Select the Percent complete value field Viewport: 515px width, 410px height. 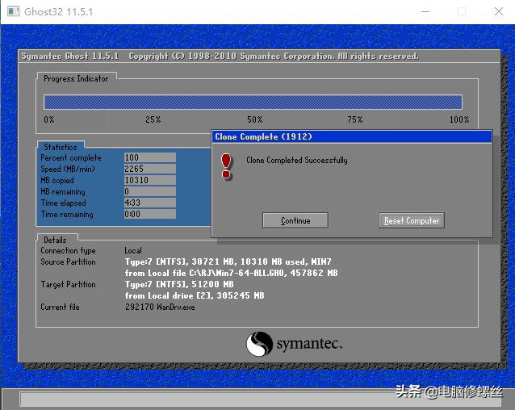149,158
